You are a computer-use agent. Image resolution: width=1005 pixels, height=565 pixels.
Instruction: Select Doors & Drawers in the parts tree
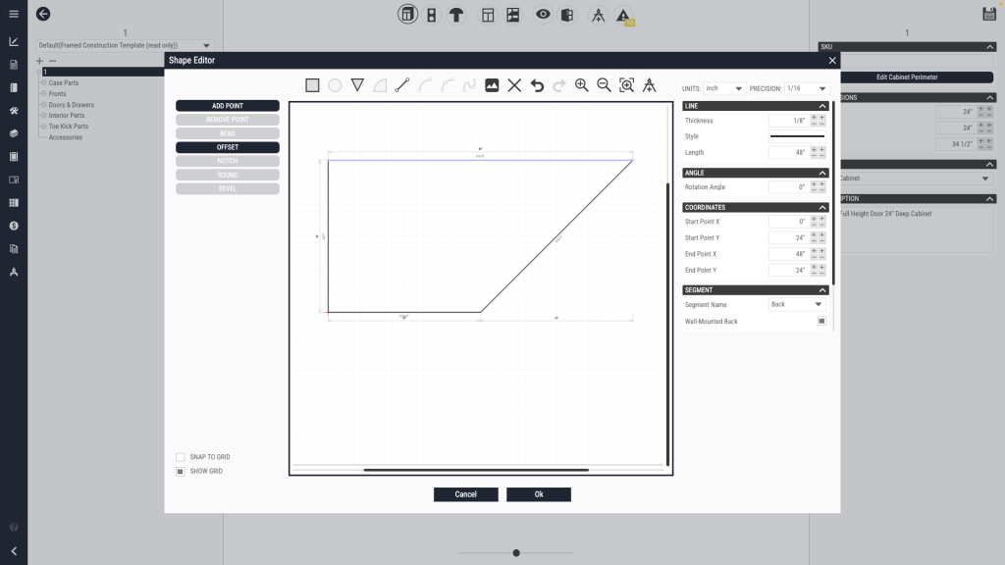72,105
